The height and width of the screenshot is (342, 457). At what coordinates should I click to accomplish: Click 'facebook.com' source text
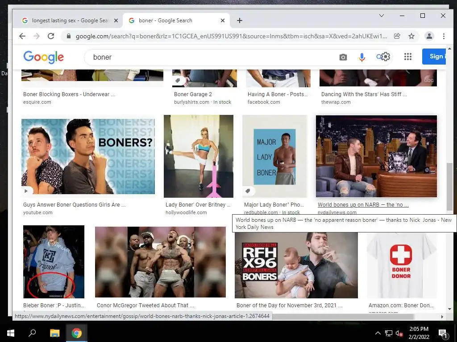point(264,102)
